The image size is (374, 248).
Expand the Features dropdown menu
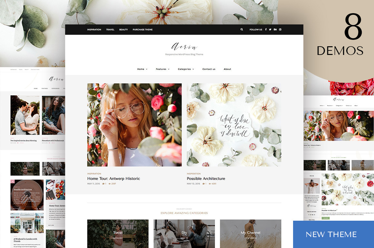tap(162, 69)
